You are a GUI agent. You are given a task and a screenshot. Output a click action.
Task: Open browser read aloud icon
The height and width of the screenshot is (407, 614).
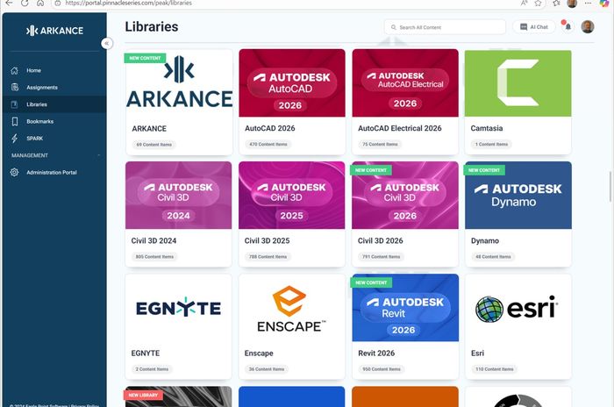pos(524,4)
